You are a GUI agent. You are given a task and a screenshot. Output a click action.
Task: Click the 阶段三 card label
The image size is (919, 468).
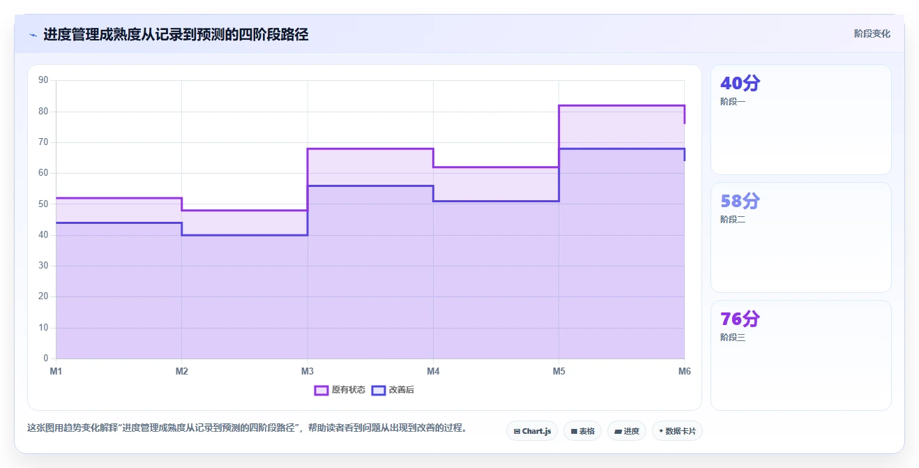click(733, 338)
